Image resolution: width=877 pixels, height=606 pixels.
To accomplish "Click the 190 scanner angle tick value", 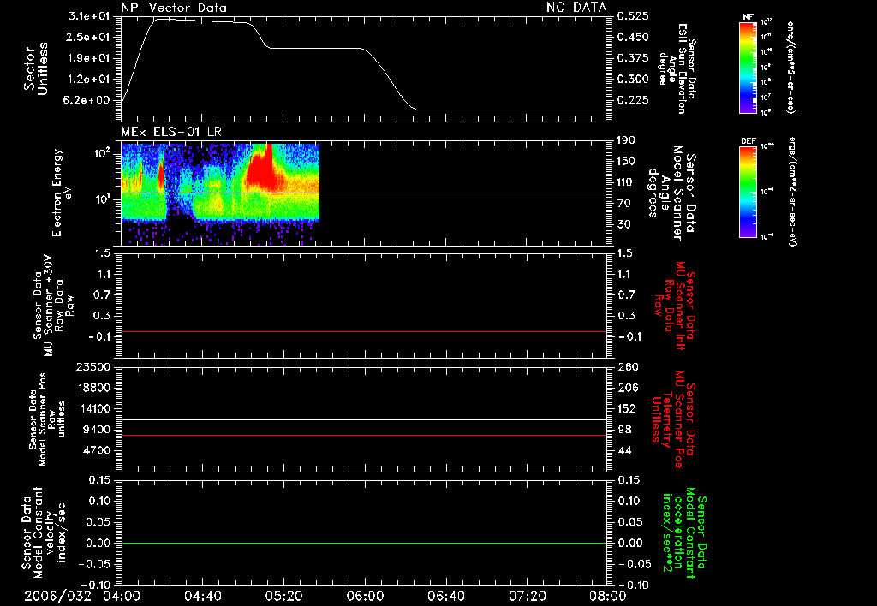I will click(x=626, y=140).
